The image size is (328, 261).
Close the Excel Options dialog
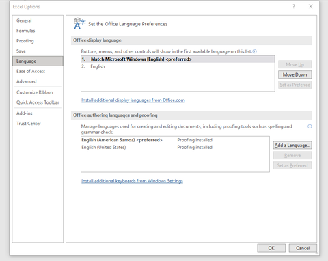pyautogui.click(x=310, y=6)
